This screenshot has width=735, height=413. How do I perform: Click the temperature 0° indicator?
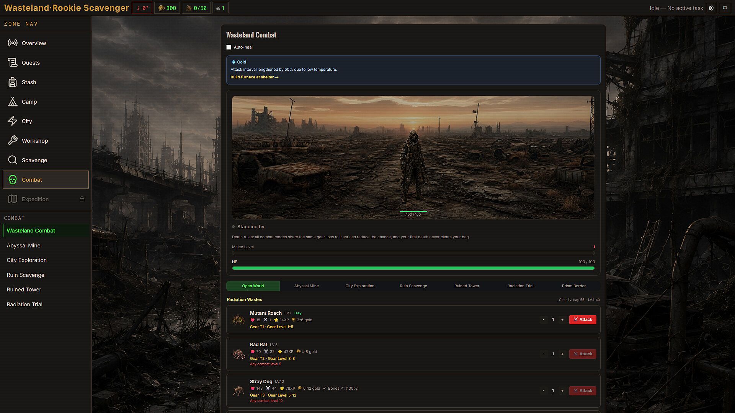point(142,8)
